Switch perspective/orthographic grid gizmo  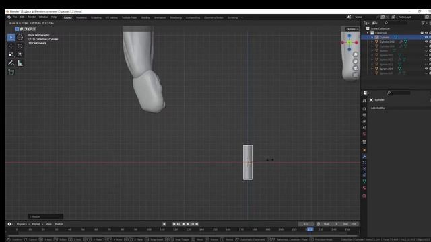pyautogui.click(x=355, y=75)
